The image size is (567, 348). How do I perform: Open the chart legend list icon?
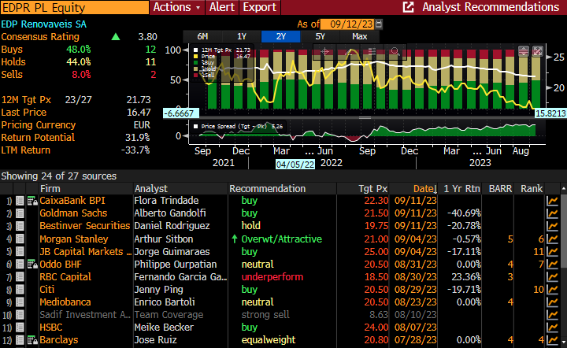(x=372, y=51)
